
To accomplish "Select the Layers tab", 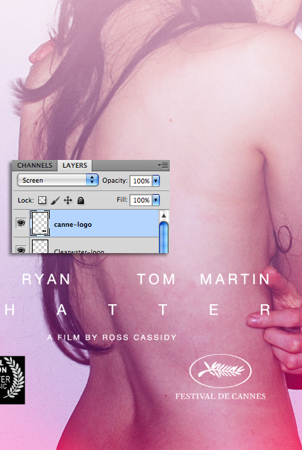I will point(75,166).
